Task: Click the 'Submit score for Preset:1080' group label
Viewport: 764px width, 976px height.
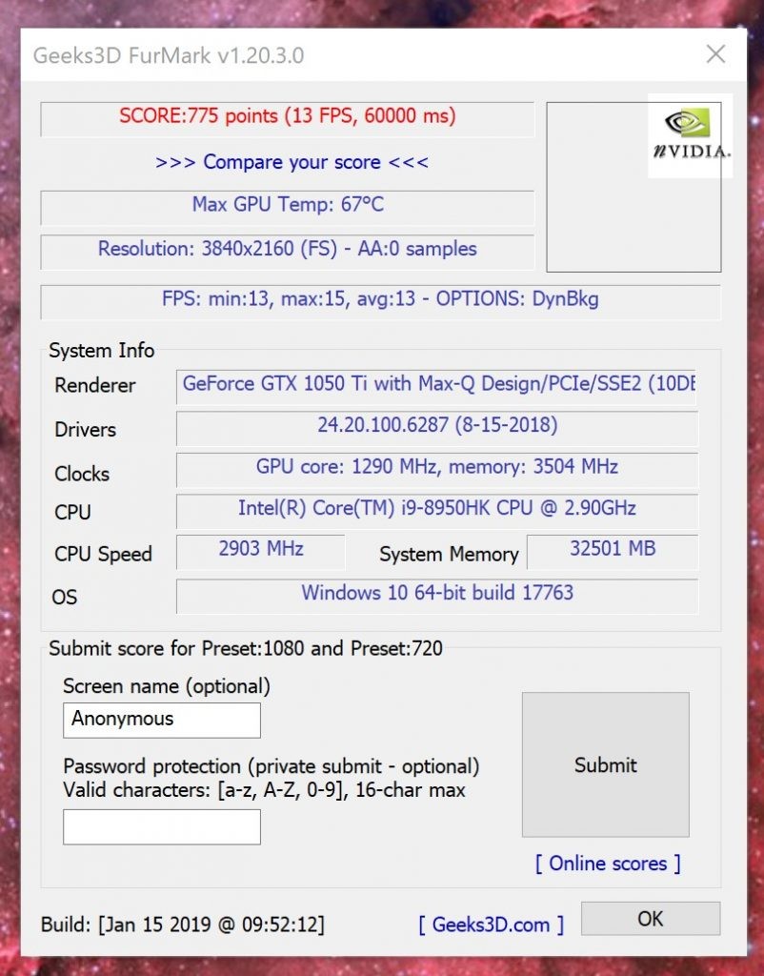Action: coord(246,648)
